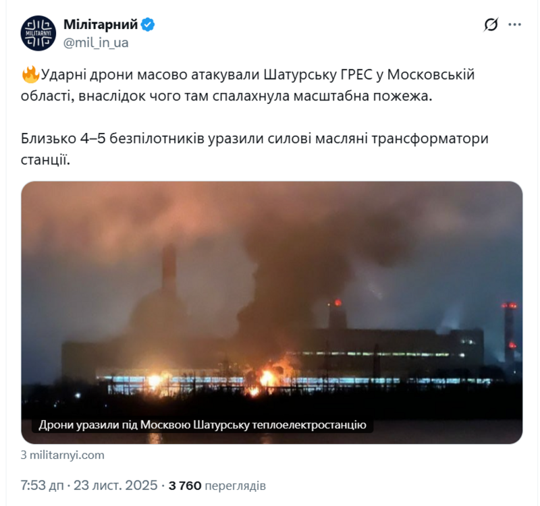Screen dimensions: 540x506
Task: Click the tall smokestack in the photo's smoke
Action: pos(169,272)
